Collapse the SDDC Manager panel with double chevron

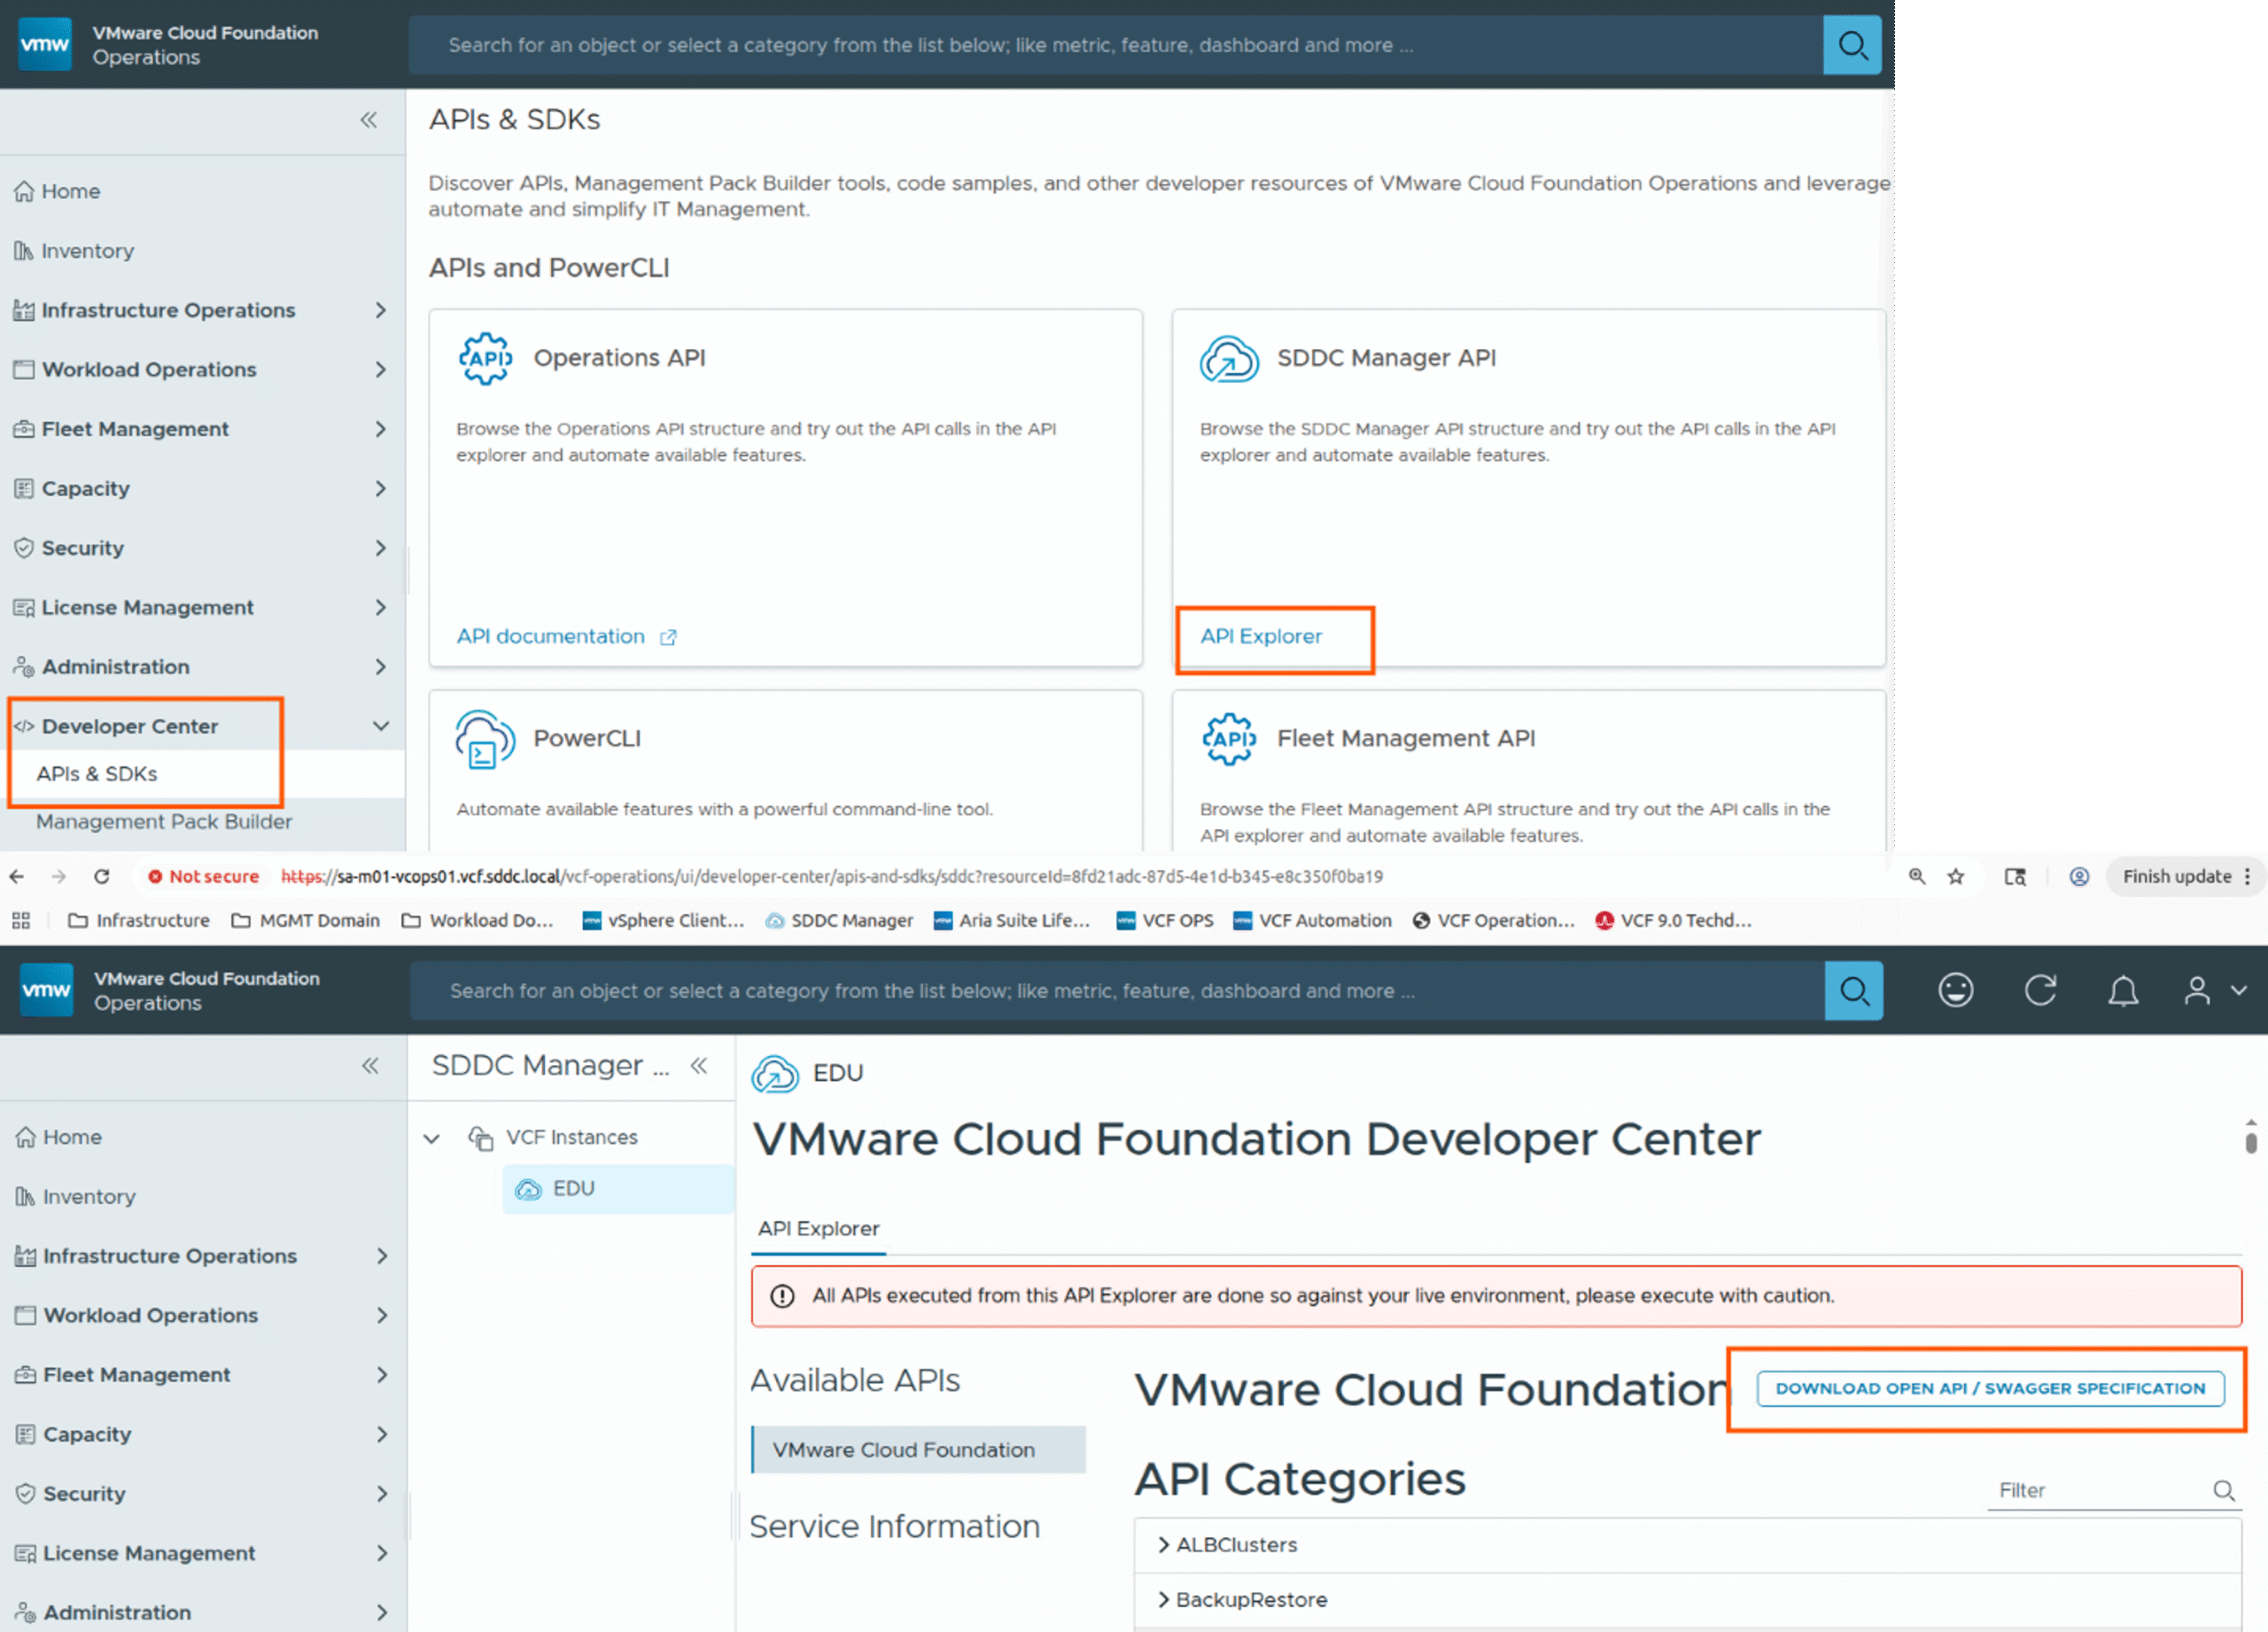point(699,1066)
